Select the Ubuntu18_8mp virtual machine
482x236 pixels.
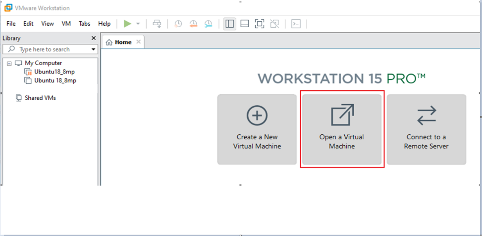click(x=54, y=72)
